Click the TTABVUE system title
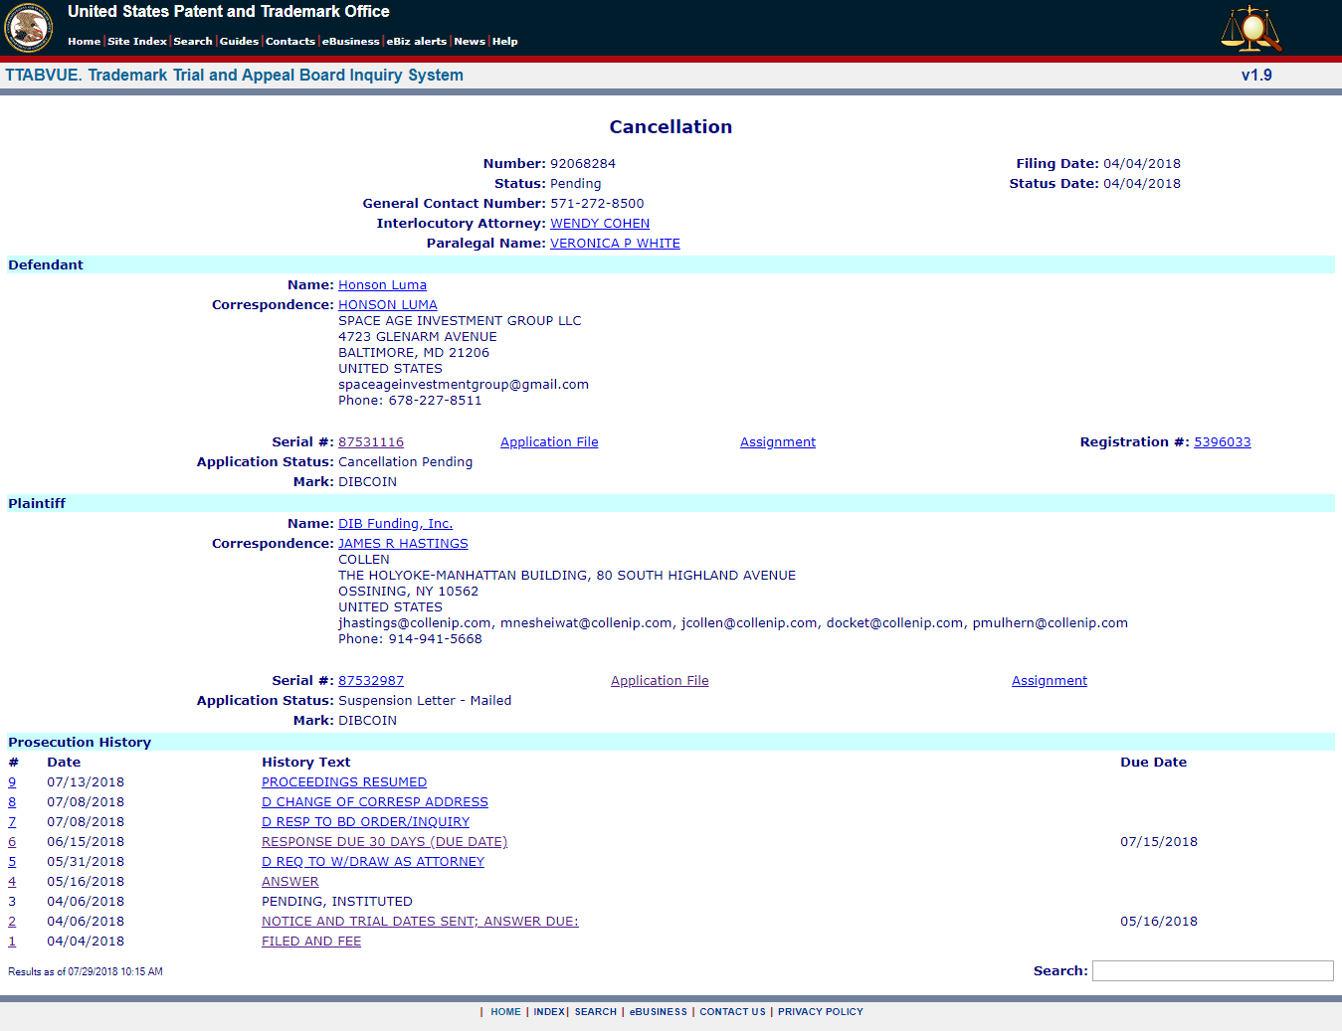1342x1031 pixels. (x=234, y=75)
